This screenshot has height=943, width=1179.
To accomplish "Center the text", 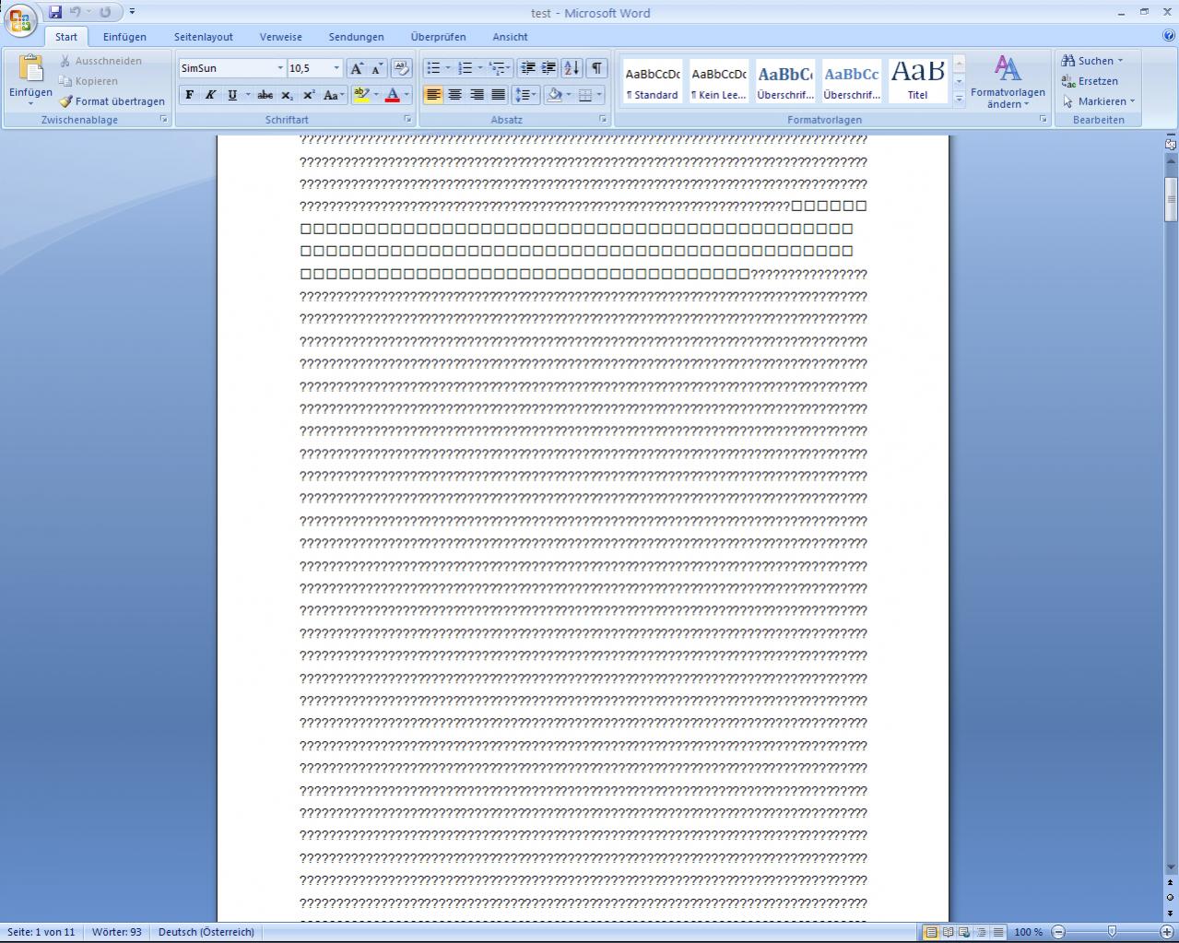I will (454, 95).
